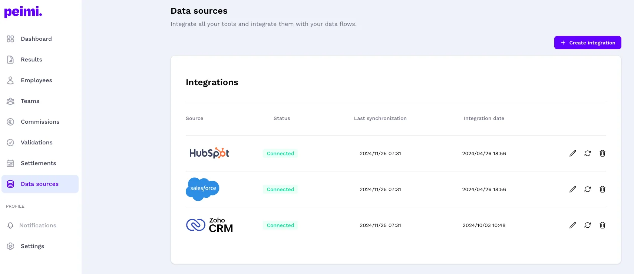This screenshot has height=274, width=634.
Task: Open Notifications under Profile
Action: pyautogui.click(x=40, y=225)
